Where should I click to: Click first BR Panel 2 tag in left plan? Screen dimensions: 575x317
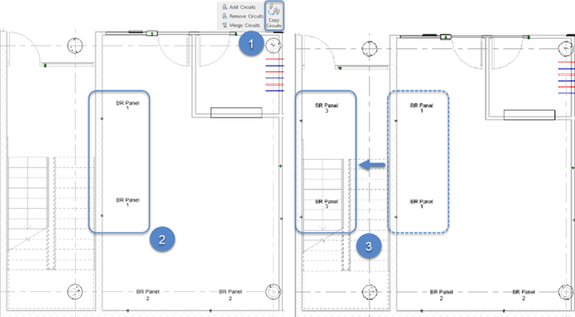point(148,294)
